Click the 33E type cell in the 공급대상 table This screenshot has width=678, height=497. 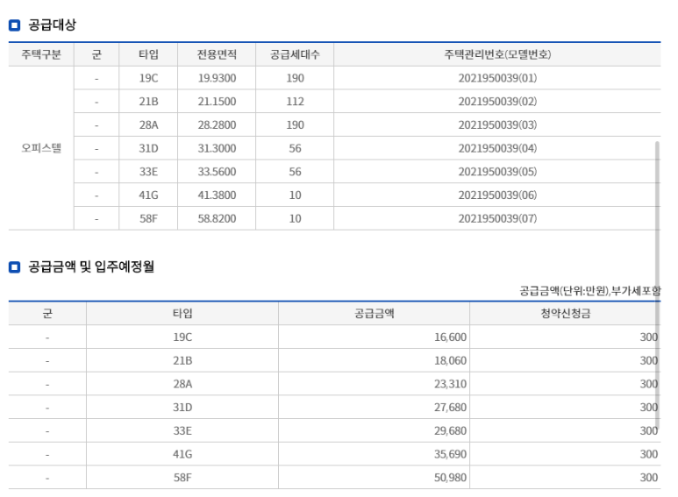pyautogui.click(x=148, y=172)
